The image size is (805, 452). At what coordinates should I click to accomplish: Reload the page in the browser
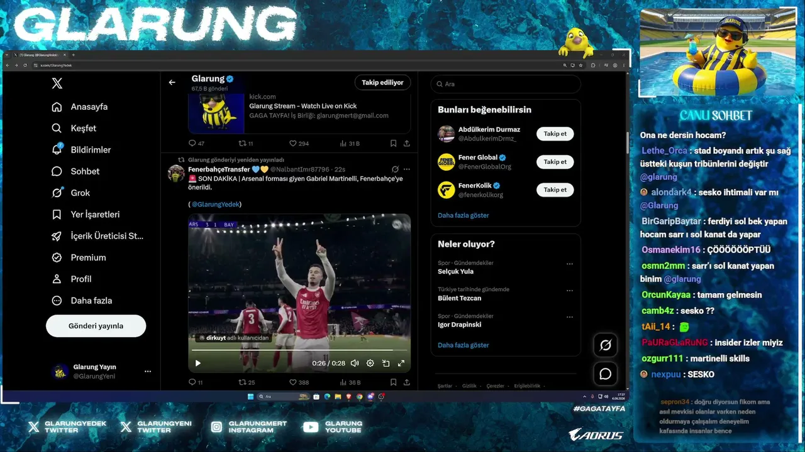pos(25,65)
